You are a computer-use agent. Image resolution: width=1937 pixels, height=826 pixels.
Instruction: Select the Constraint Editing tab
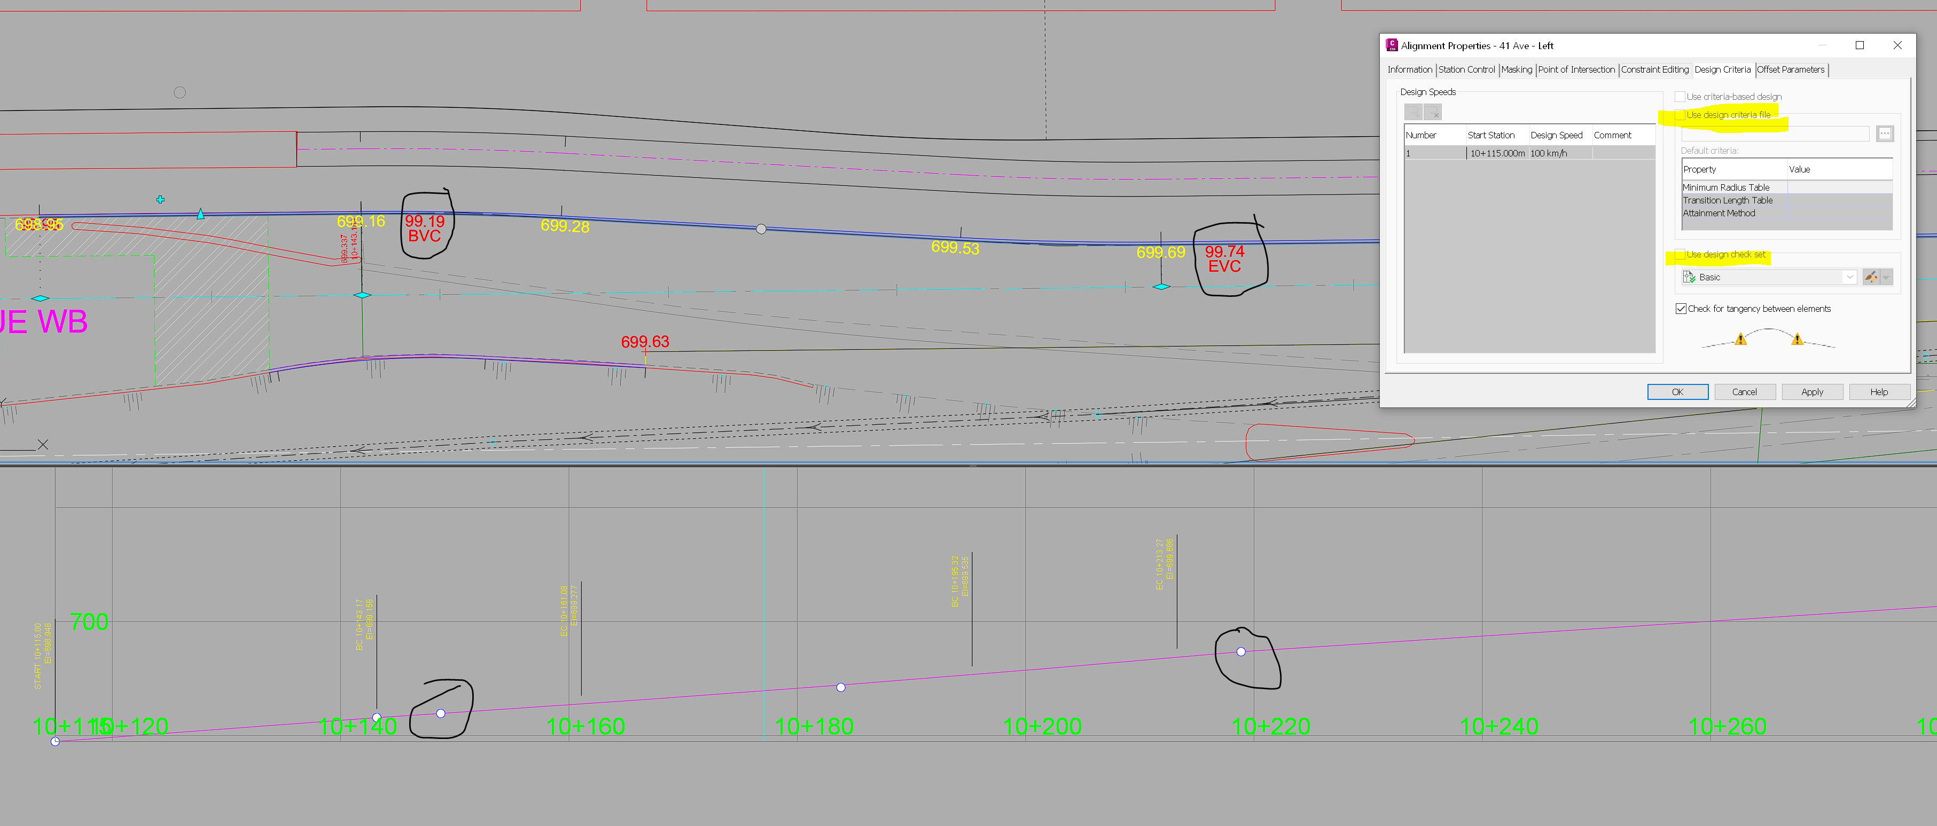(x=1654, y=70)
